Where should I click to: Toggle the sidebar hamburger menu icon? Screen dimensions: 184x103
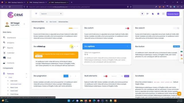(x=36, y=14)
